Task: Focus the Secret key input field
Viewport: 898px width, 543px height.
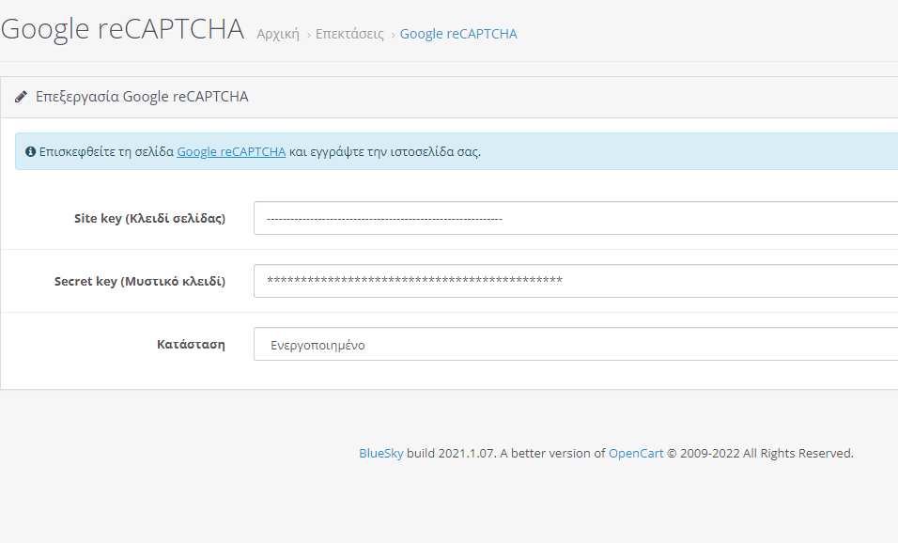Action: [576, 281]
